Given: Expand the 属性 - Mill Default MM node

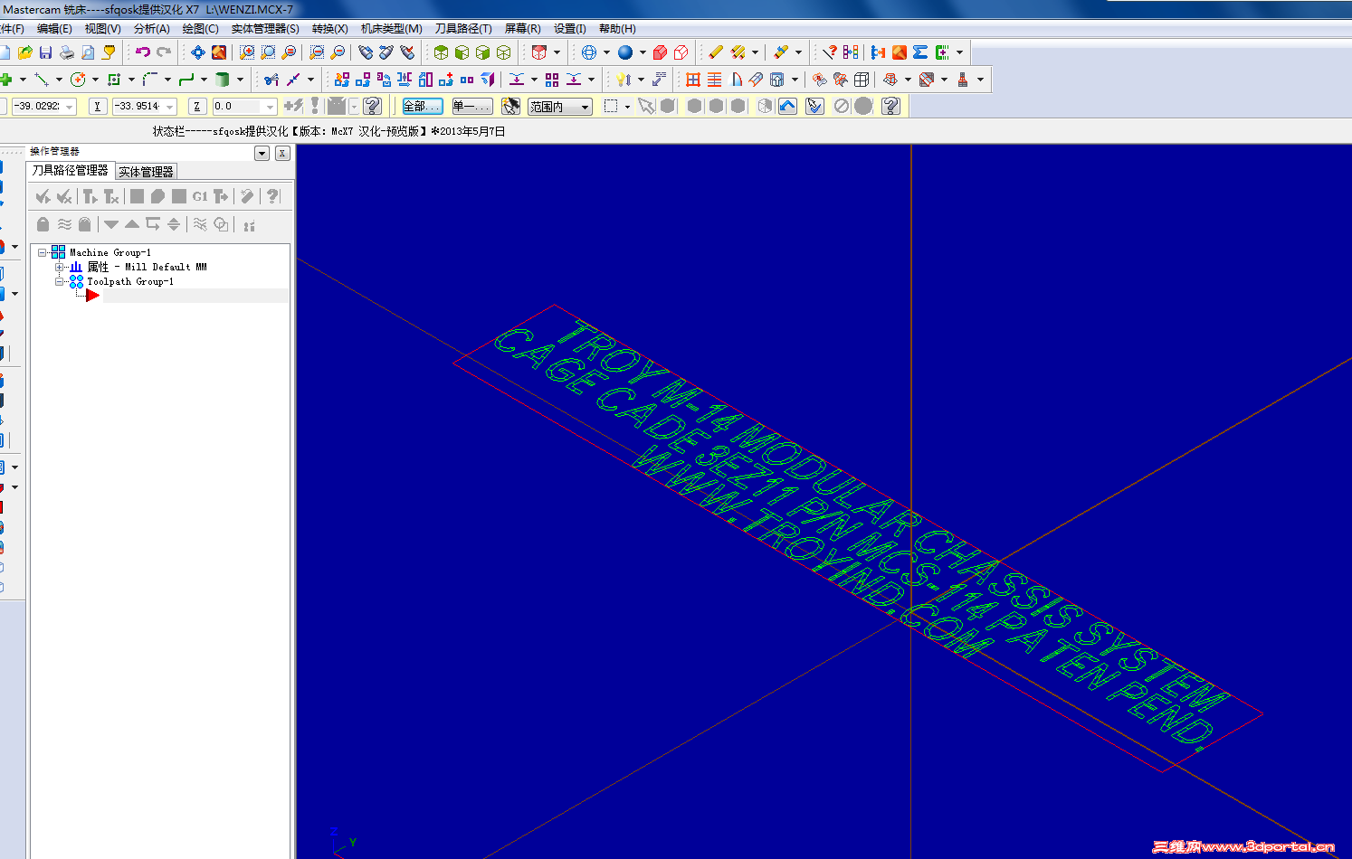Looking at the screenshot, I should click(x=60, y=267).
